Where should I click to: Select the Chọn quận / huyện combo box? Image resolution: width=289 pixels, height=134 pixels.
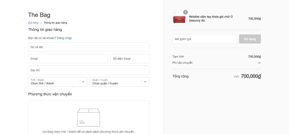coord(120,82)
